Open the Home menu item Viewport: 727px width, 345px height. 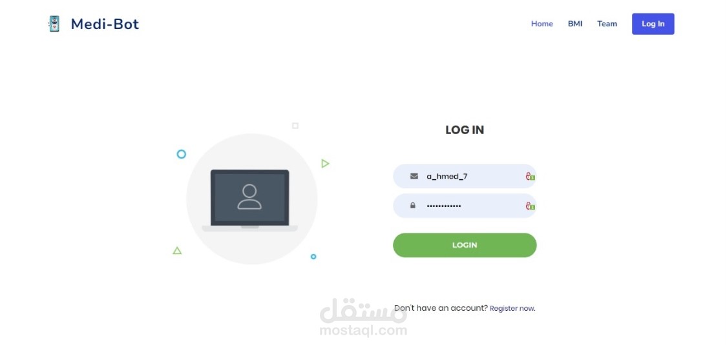pos(542,24)
